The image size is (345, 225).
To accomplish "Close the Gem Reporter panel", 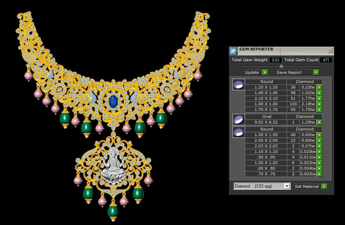I will click(330, 51).
